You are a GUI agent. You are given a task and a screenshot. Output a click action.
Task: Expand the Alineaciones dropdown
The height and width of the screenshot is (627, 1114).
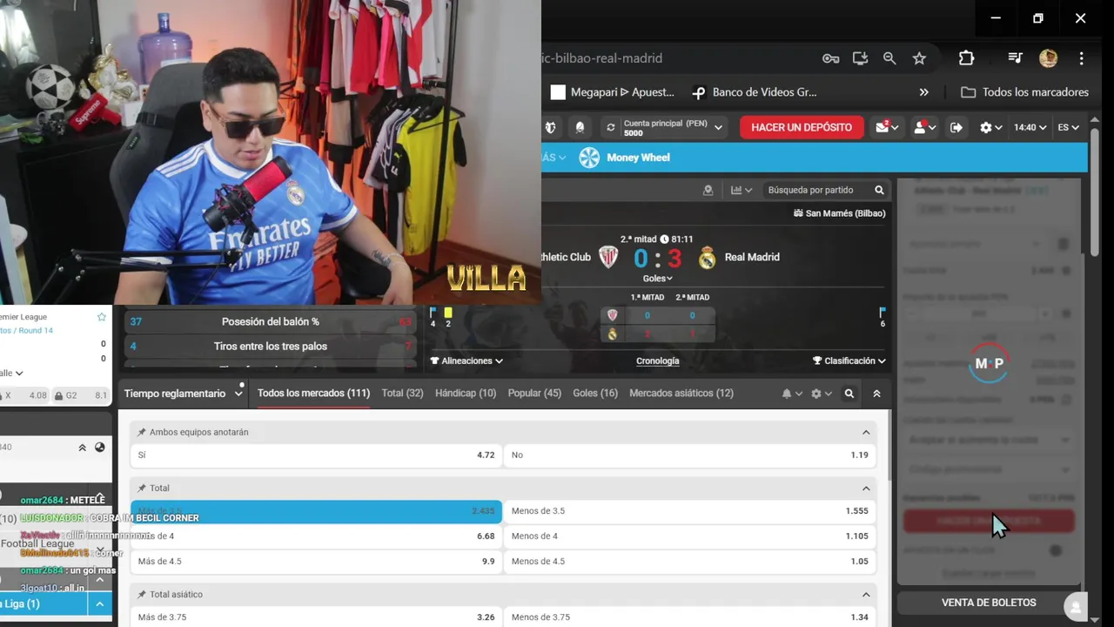pyautogui.click(x=466, y=361)
